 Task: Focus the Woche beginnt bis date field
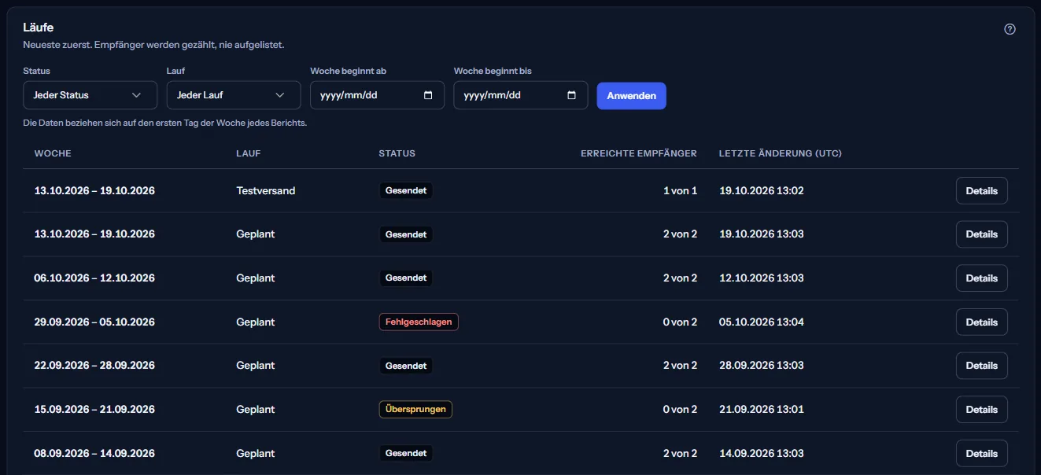521,95
